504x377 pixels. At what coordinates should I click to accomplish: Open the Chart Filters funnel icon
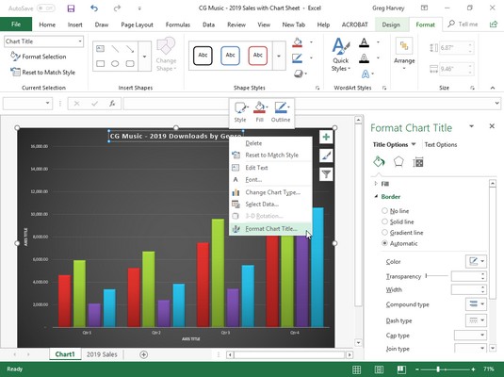click(326, 174)
